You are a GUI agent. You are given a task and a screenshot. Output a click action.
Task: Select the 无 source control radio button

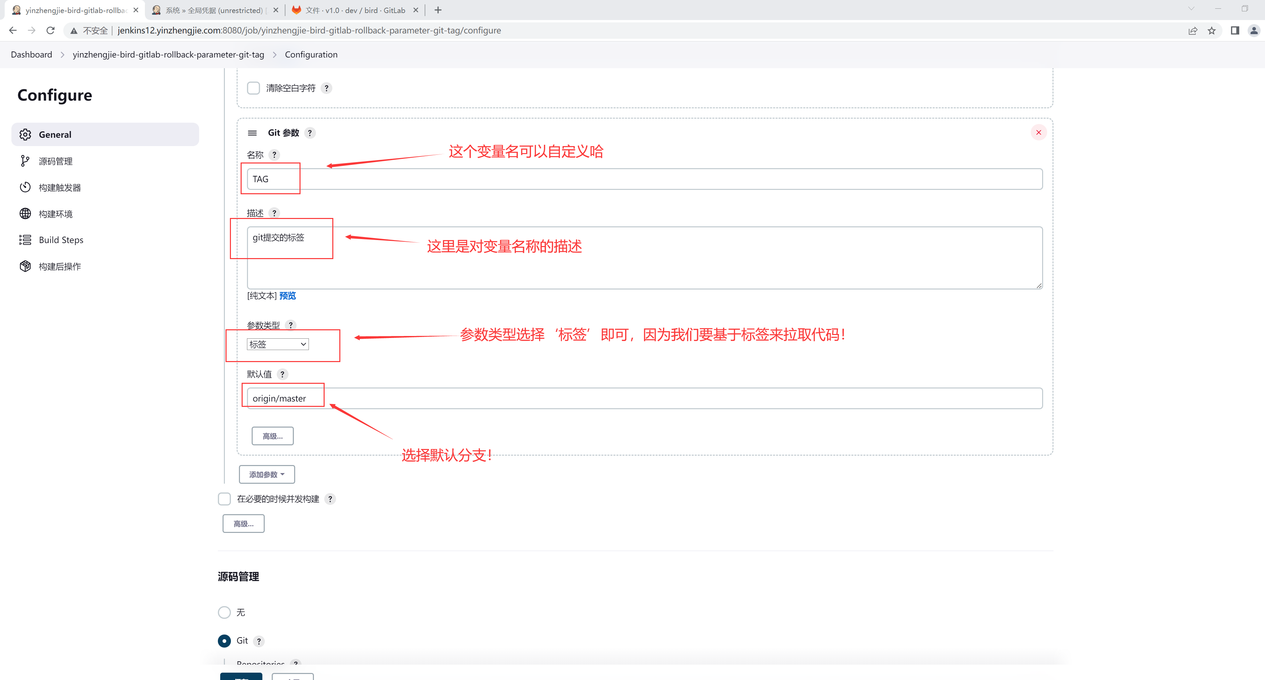tap(225, 612)
